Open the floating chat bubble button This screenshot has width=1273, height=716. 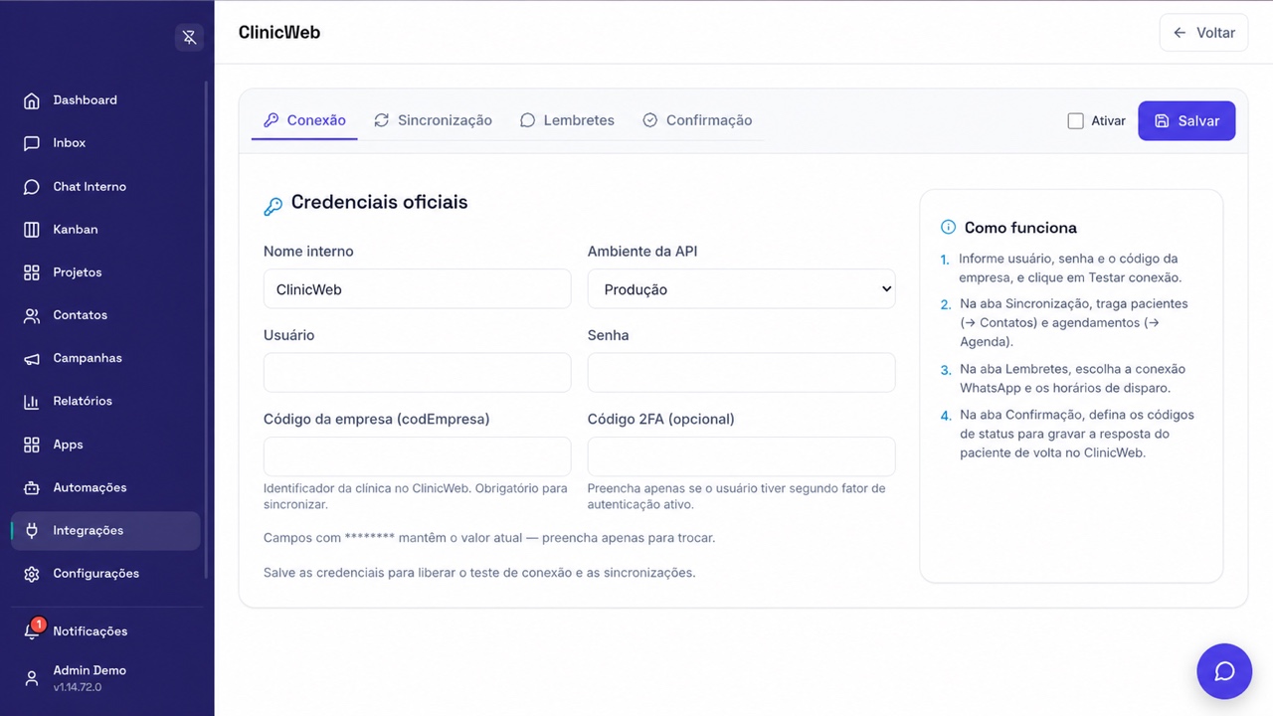1224,671
